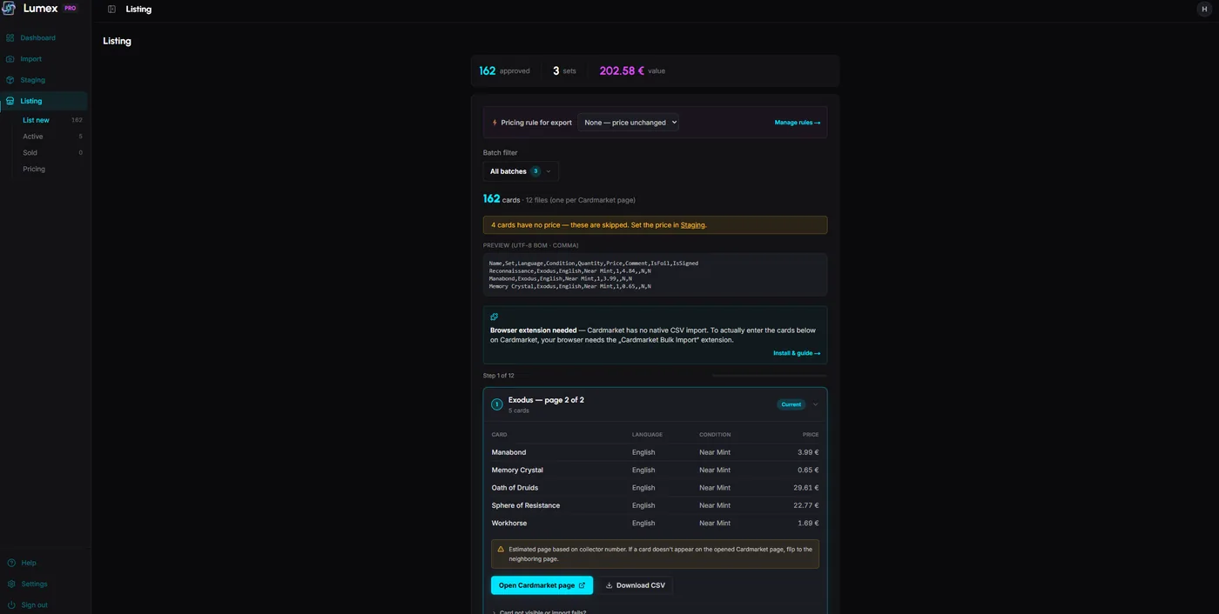Click the Install & guide link
Image resolution: width=1219 pixels, height=614 pixels.
(797, 353)
